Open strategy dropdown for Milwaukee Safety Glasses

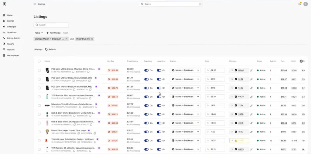[185, 105]
